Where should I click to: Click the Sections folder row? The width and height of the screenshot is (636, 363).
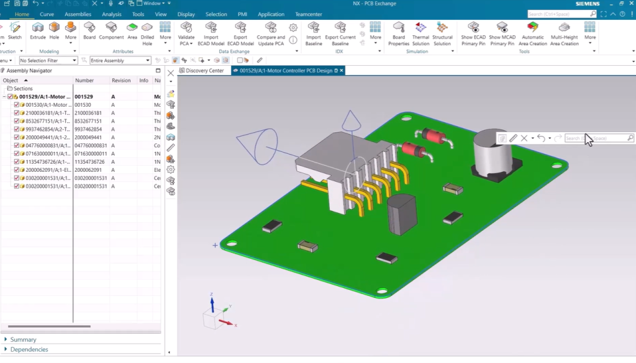point(19,88)
